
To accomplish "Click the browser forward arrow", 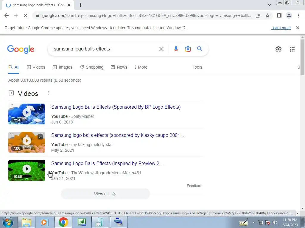I will pos(16,15).
